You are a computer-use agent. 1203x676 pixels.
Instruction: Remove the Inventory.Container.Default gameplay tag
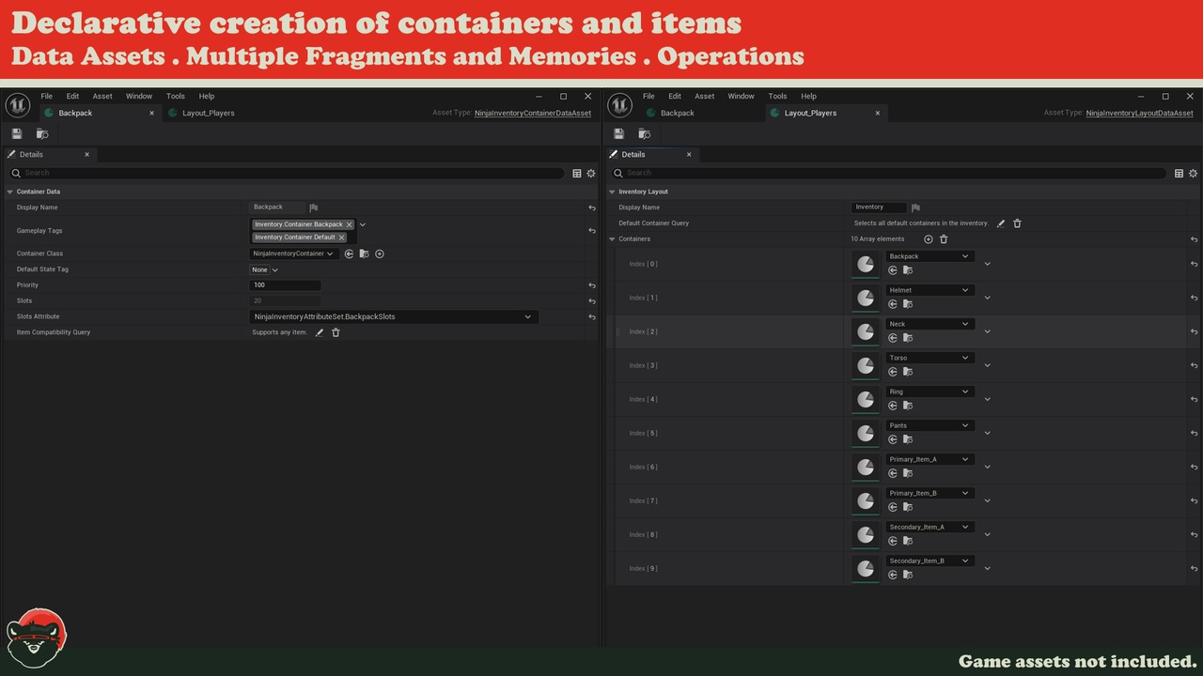pyautogui.click(x=341, y=238)
